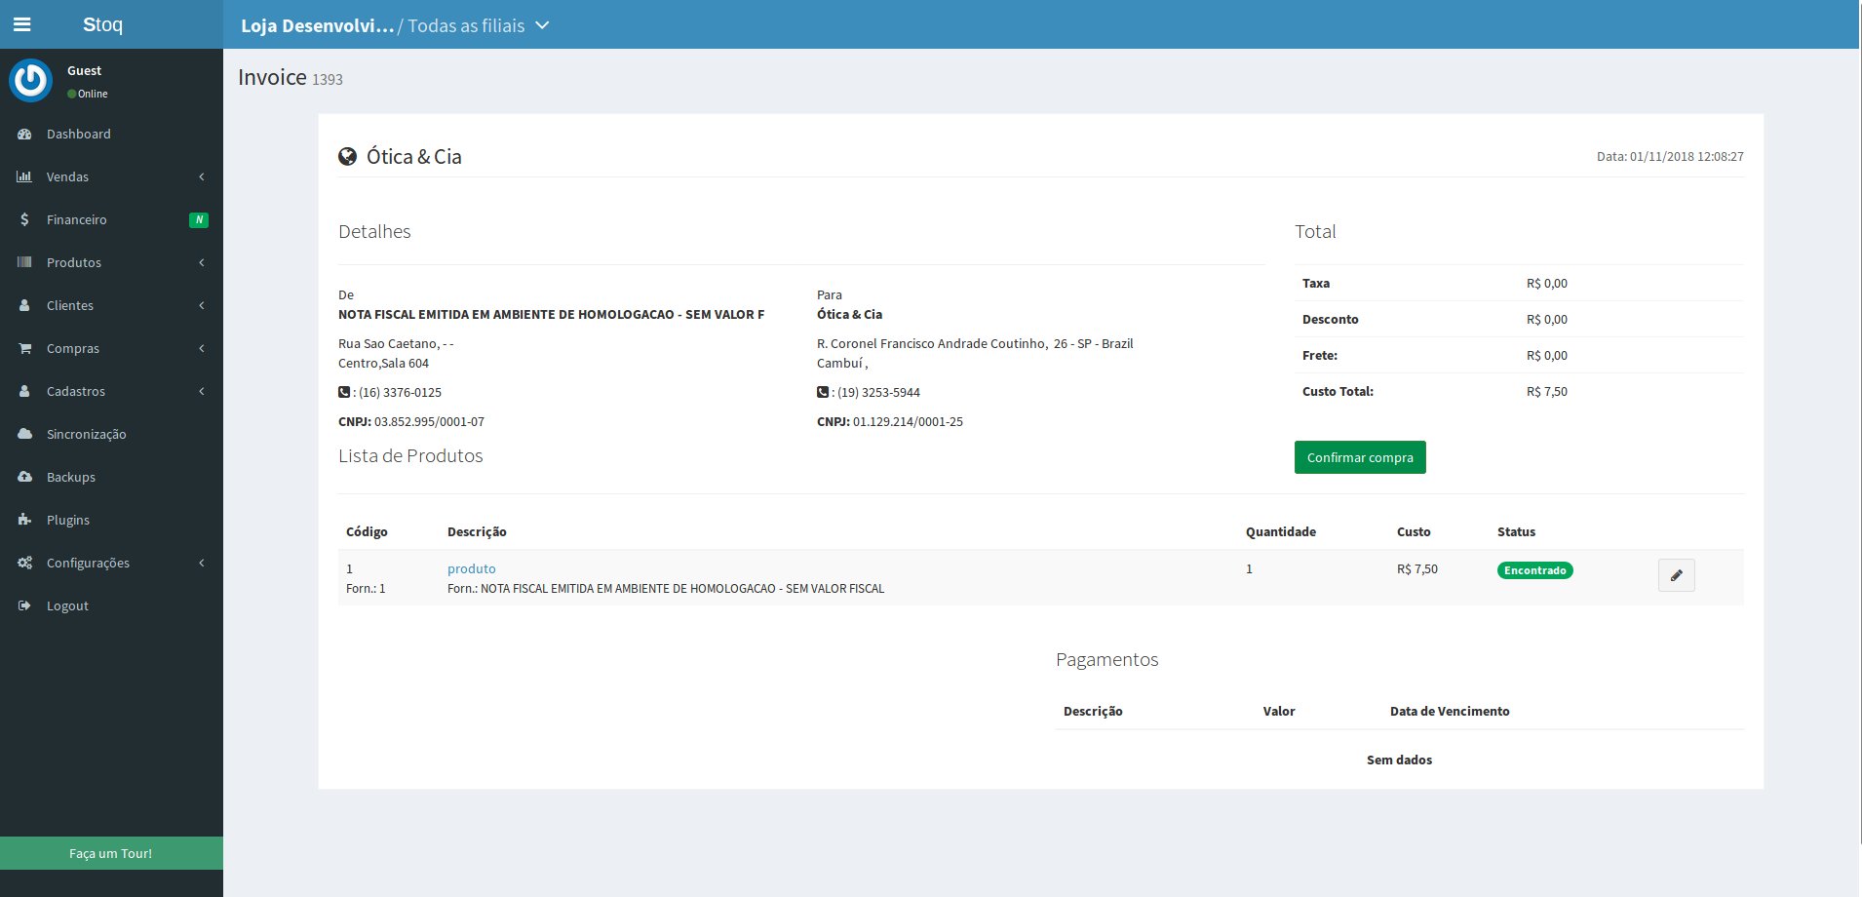Screen dimensions: 1862x897
Task: Click the Status column header
Action: coord(1516,531)
